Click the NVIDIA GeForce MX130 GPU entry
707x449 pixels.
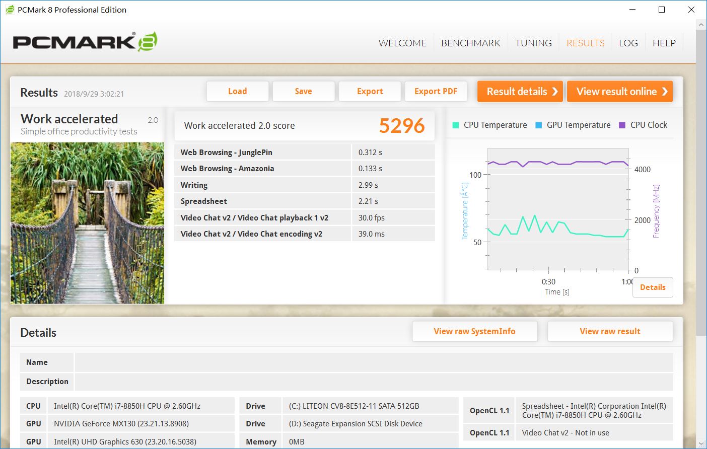(121, 424)
